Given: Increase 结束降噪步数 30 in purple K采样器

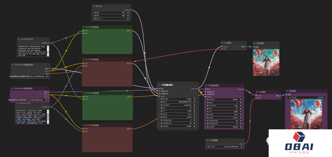Looking at the screenshot, I should click(x=240, y=124).
